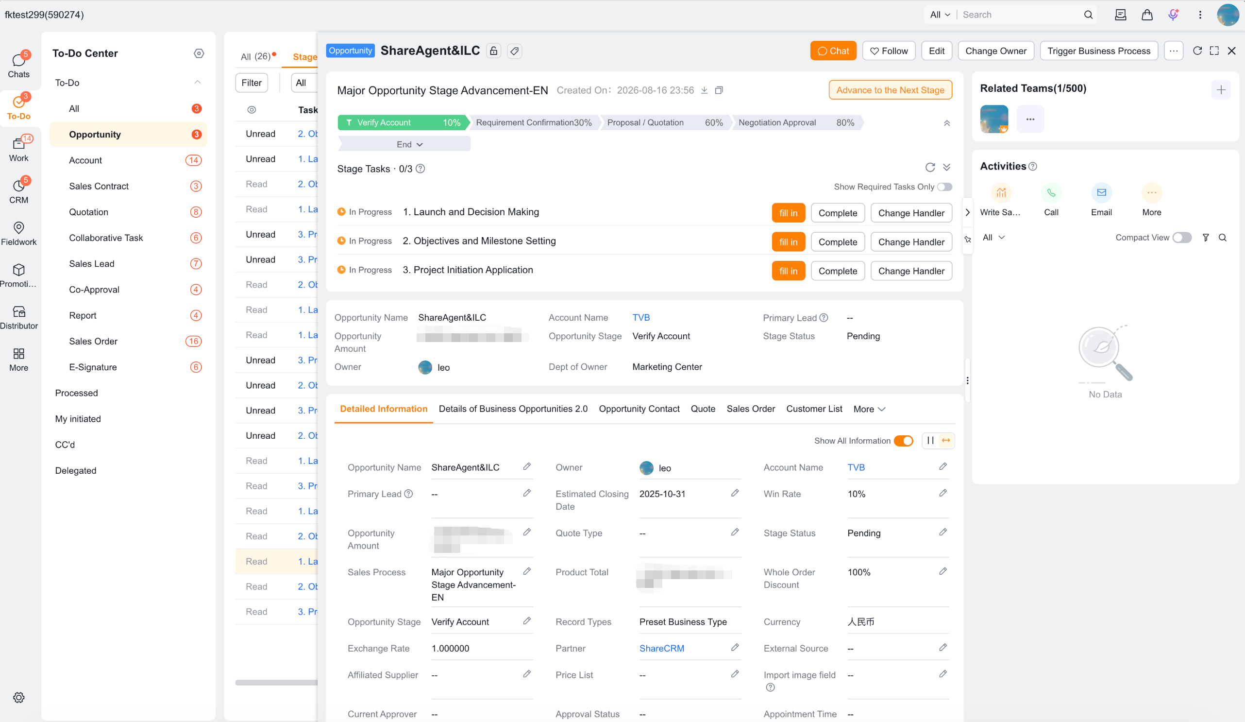This screenshot has height=722, width=1245.
Task: Collapse the stage progress bar
Action: [x=946, y=122]
